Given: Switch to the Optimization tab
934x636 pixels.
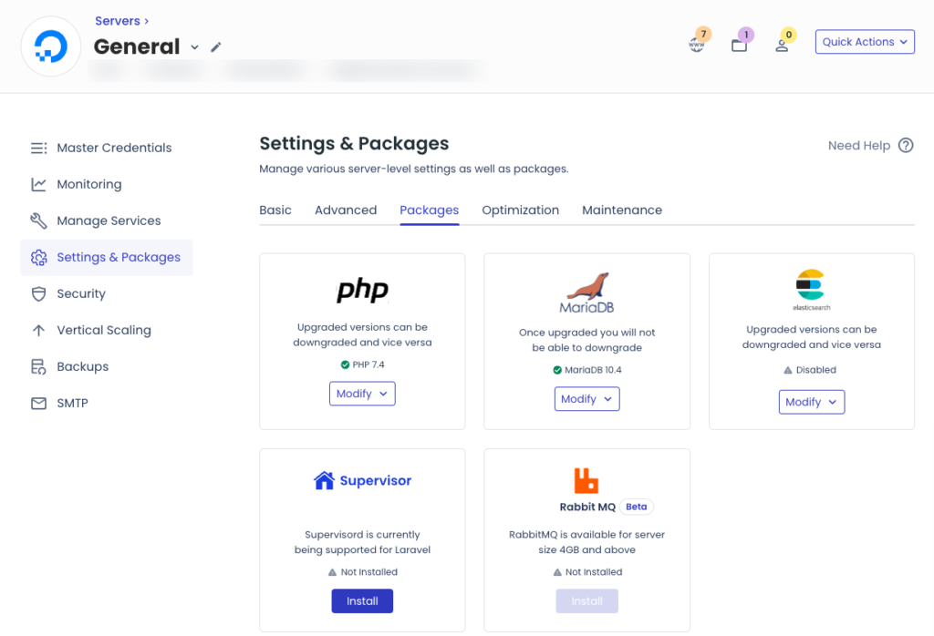Looking at the screenshot, I should [x=520, y=210].
